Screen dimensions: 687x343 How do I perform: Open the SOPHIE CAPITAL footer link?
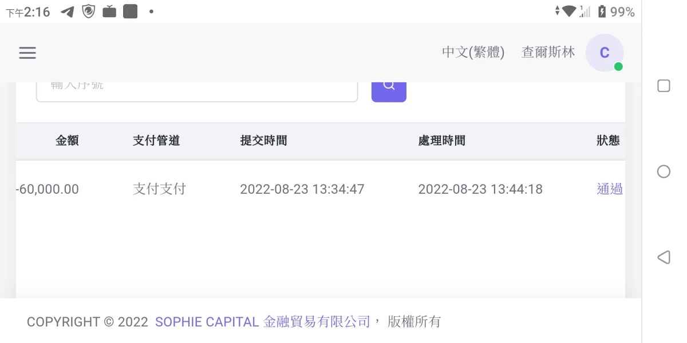pos(207,322)
